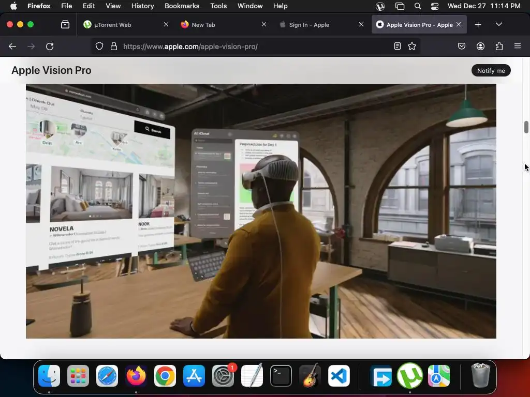
Task: Open Firefox account icon
Action: tap(480, 46)
